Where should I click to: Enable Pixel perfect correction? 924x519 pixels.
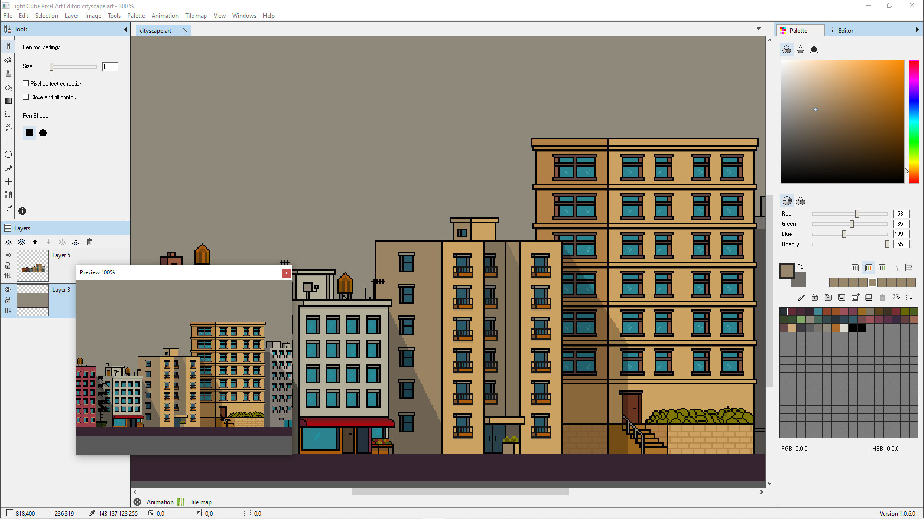[x=26, y=83]
